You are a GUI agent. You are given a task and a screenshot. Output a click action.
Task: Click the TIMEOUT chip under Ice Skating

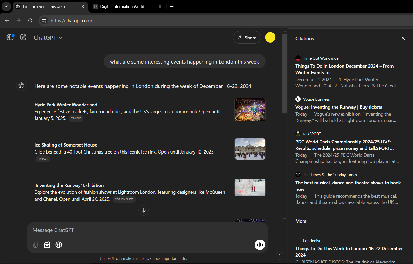click(43, 159)
